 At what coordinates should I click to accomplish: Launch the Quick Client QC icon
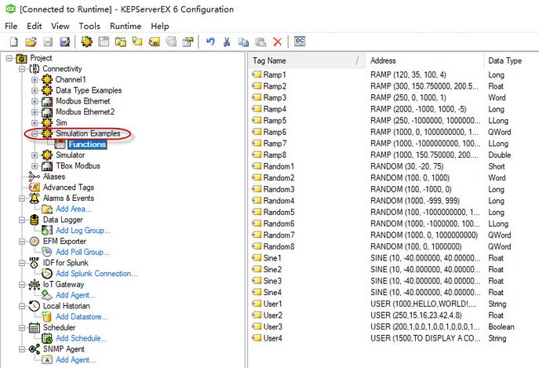click(300, 42)
